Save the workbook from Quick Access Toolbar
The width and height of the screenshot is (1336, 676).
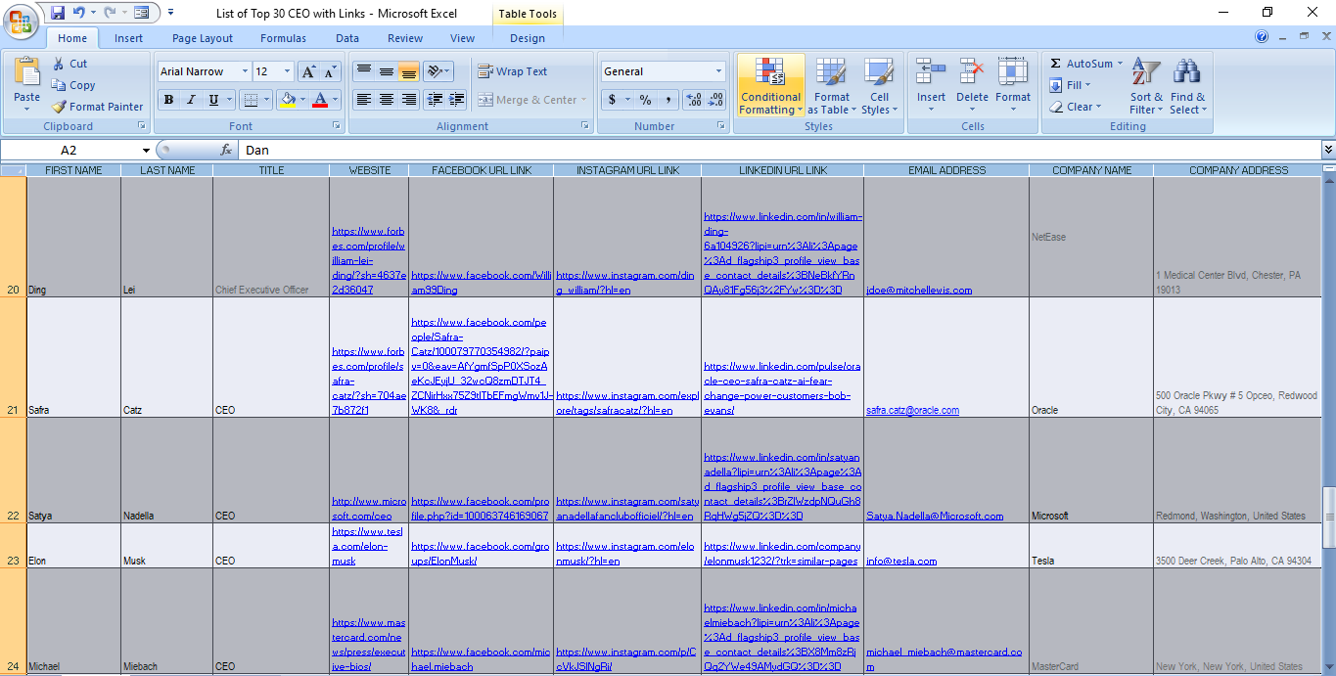[x=58, y=13]
